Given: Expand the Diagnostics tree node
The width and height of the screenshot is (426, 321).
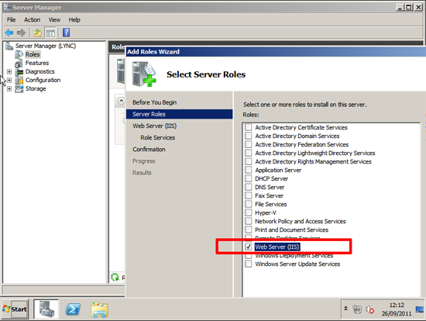Looking at the screenshot, I should [9, 72].
